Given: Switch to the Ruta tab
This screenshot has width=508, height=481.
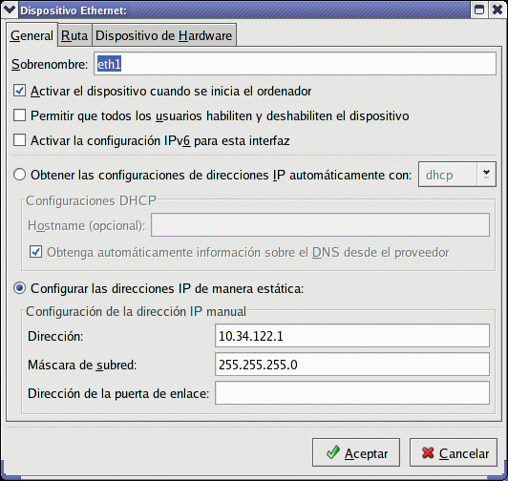Looking at the screenshot, I should [x=74, y=35].
